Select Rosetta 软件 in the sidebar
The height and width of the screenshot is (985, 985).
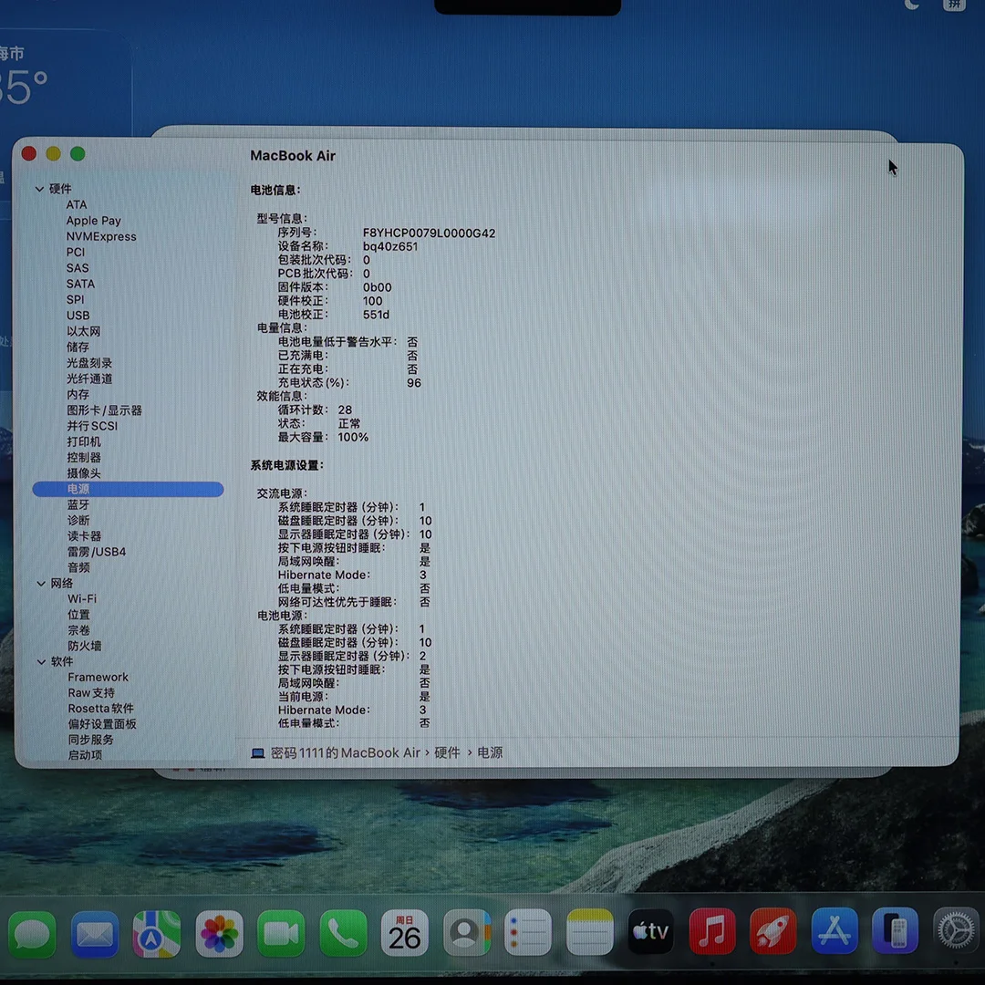(100, 709)
